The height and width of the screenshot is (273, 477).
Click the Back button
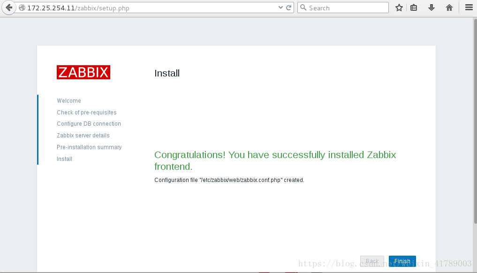[x=372, y=261]
